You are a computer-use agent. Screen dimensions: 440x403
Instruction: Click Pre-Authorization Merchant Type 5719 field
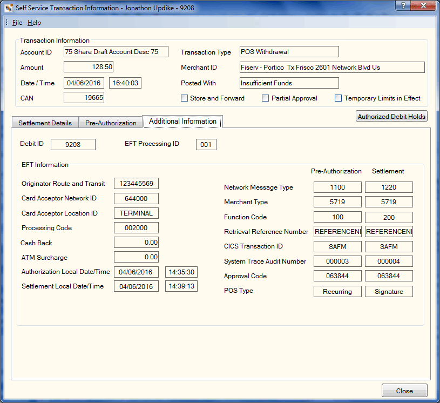click(x=337, y=201)
